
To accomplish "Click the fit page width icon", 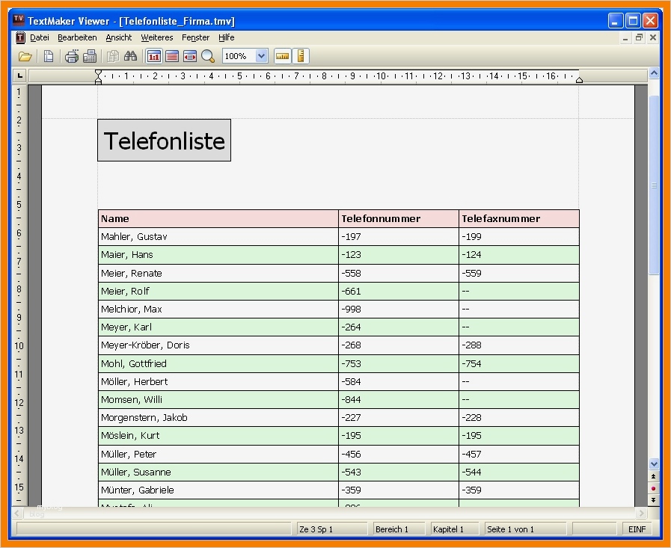I will pos(190,56).
